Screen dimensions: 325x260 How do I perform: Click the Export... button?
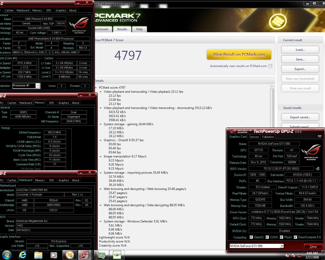[x=300, y=69]
